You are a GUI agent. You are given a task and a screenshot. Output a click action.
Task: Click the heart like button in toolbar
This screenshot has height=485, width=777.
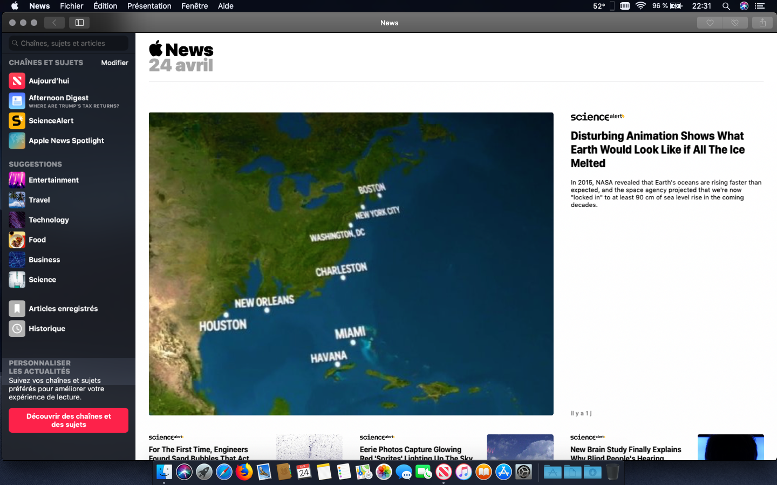point(710,23)
